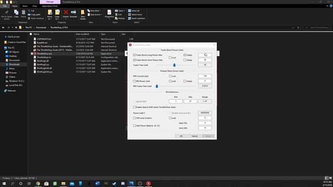The image size is (333, 187).
Task: Click Cancel in Turbo Power Limits dialog
Action: click(195, 136)
